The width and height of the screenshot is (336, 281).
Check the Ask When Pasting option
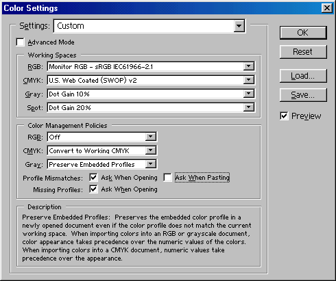167,178
